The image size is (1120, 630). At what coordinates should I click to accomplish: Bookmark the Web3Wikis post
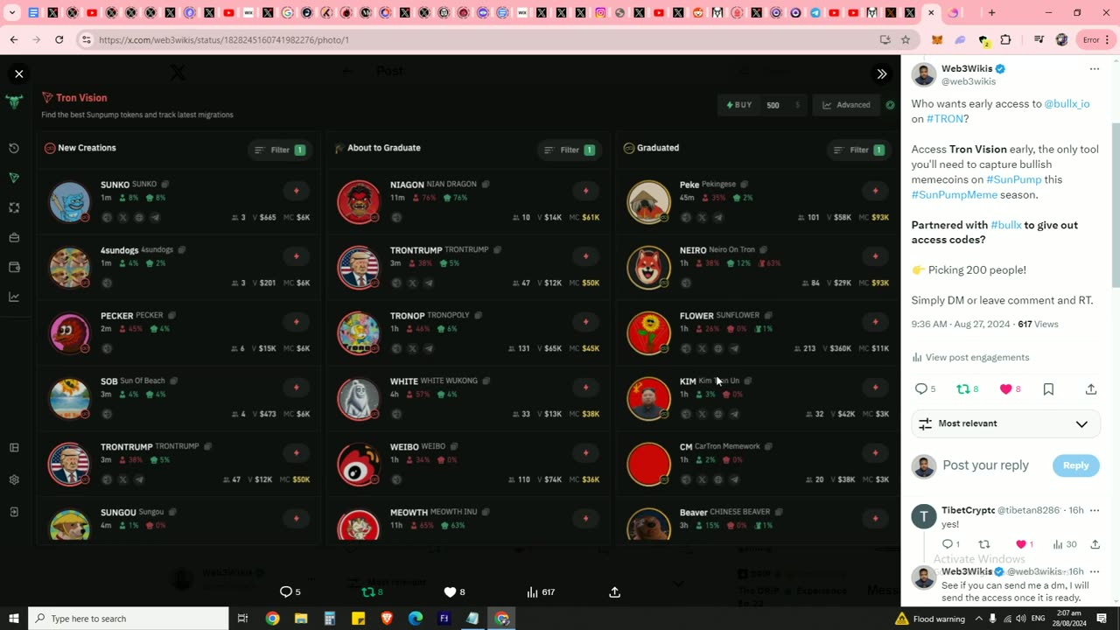point(1048,389)
